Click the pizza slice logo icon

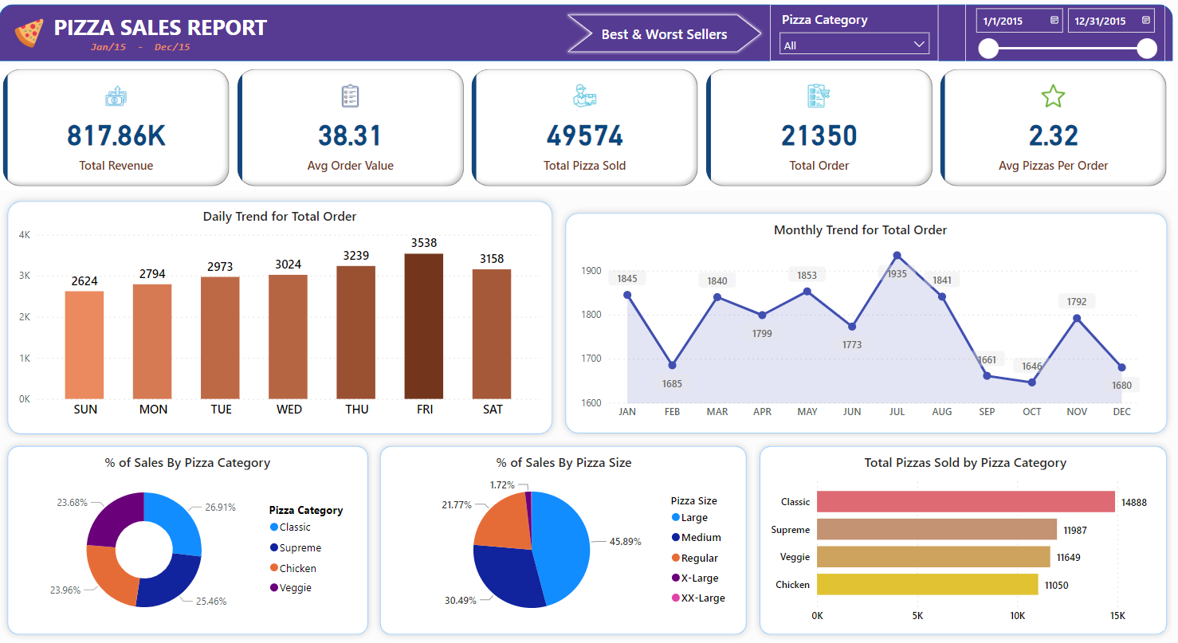pos(29,33)
